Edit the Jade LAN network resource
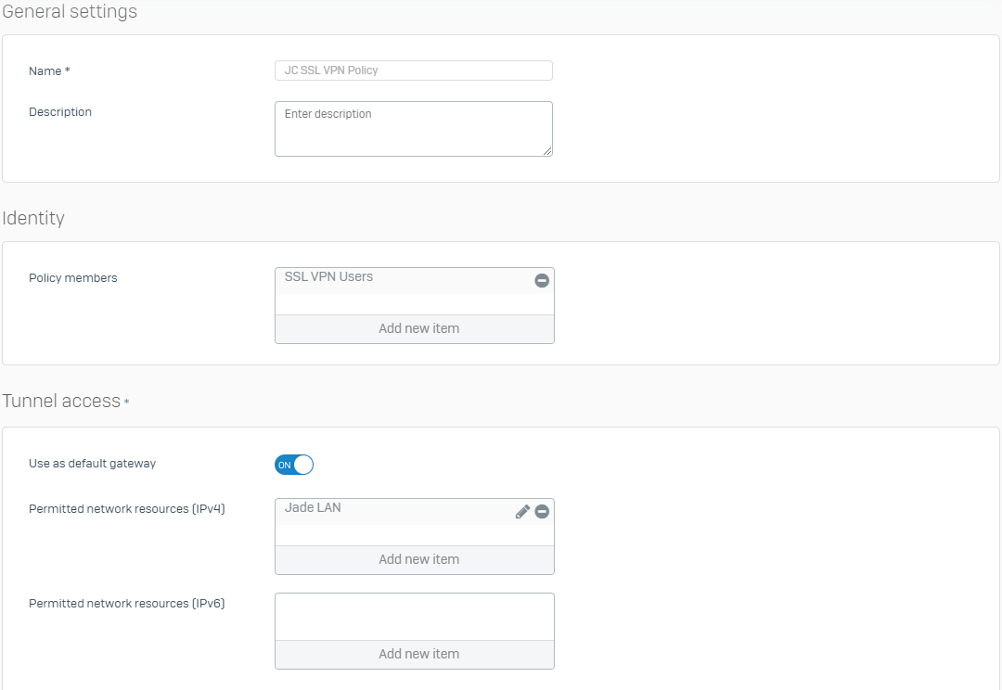Screen dimensions: 1002x690 [x=522, y=511]
